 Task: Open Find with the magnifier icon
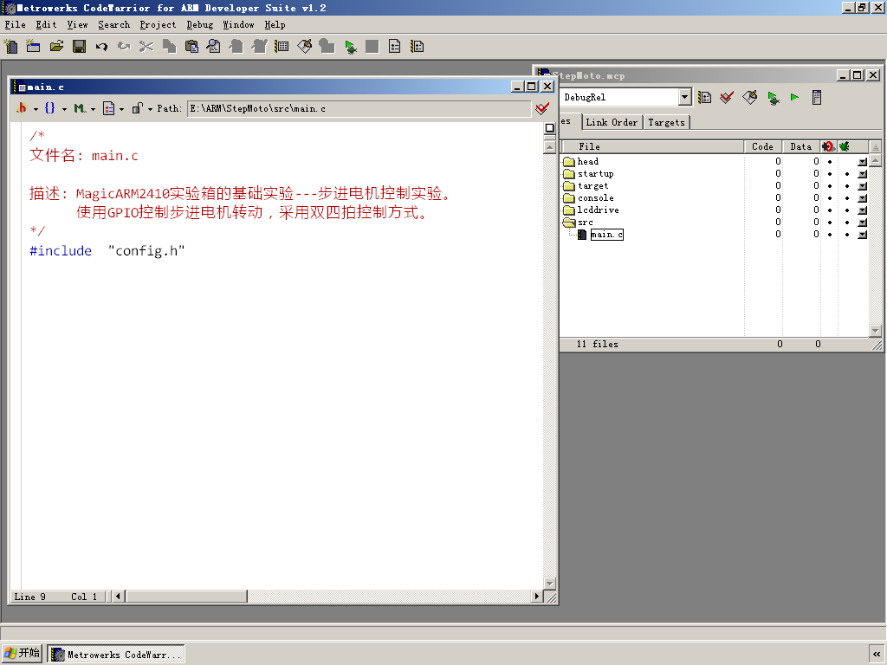click(214, 47)
